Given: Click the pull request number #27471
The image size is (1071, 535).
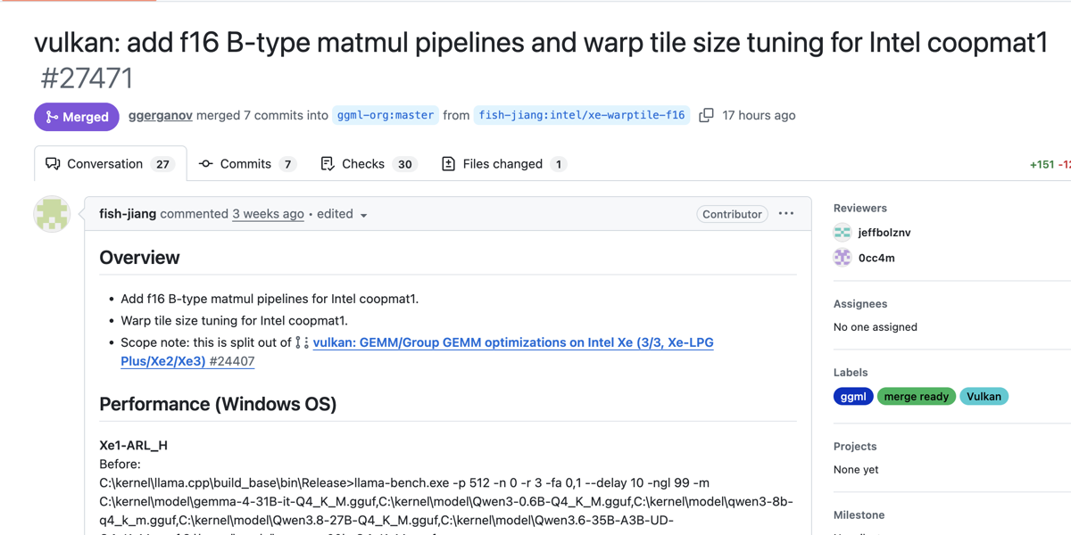Looking at the screenshot, I should 87,78.
